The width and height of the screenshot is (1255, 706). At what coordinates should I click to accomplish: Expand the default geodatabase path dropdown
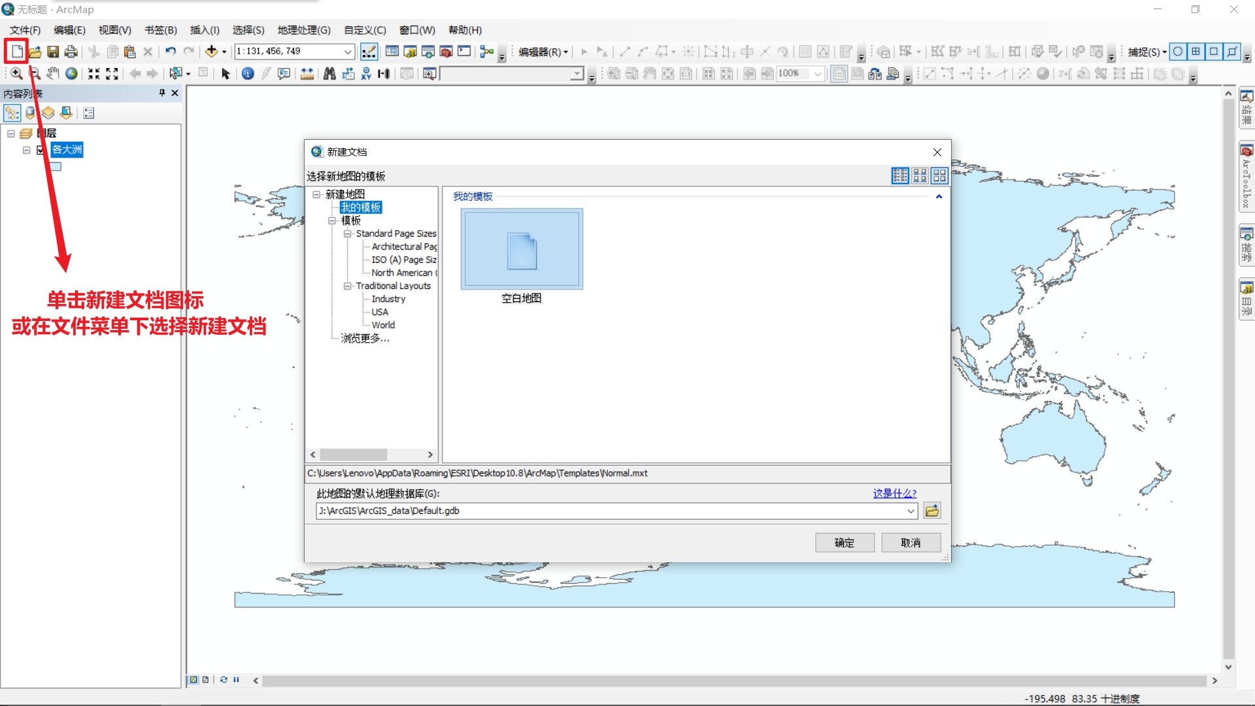(911, 511)
